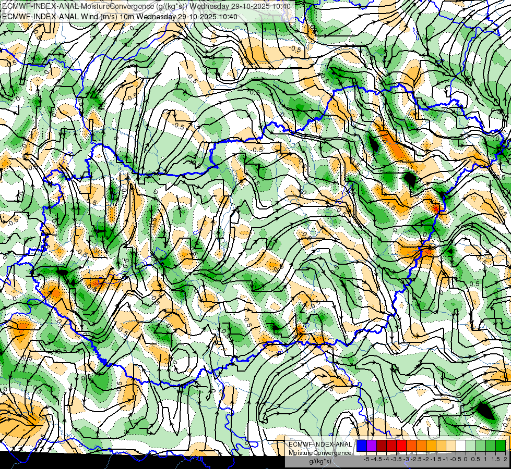Viewport: 511px width, 469px height.
Task: Click the white legend swatch
Action: click(x=461, y=446)
